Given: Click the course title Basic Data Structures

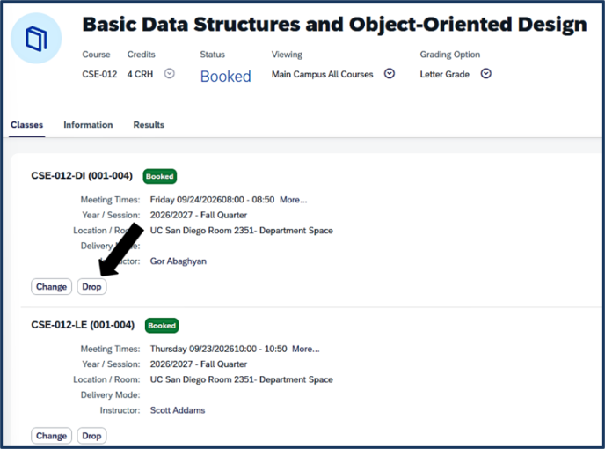Looking at the screenshot, I should point(334,25).
